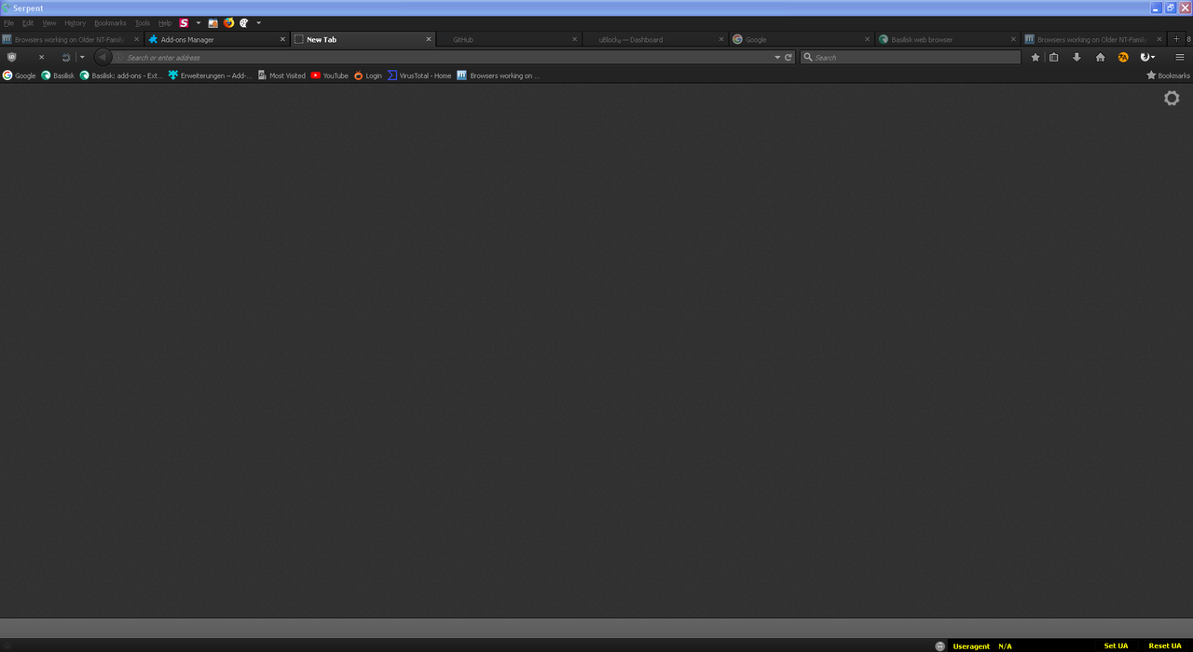Click the picture icon in menu bar

coord(213,23)
